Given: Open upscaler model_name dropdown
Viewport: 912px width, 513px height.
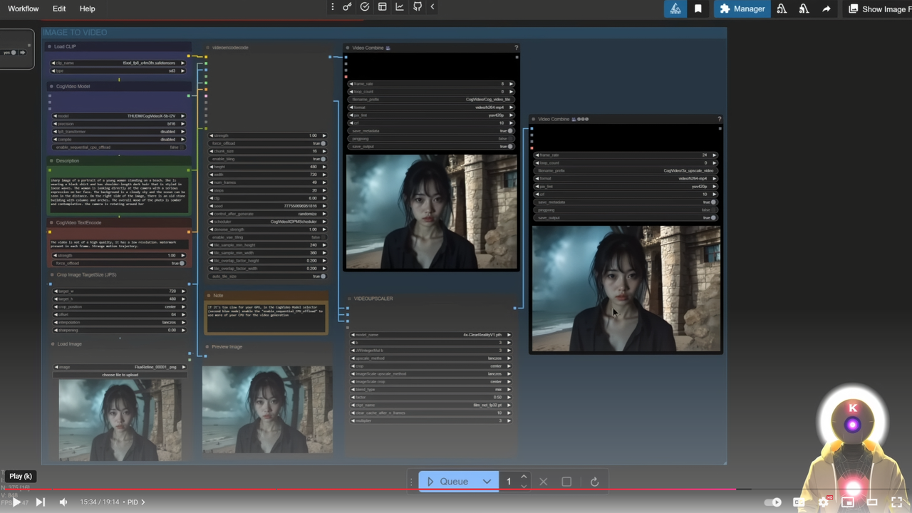Looking at the screenshot, I should pyautogui.click(x=431, y=334).
